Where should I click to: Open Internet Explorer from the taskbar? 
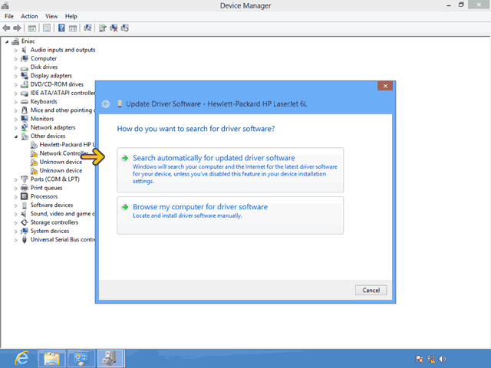point(22,358)
